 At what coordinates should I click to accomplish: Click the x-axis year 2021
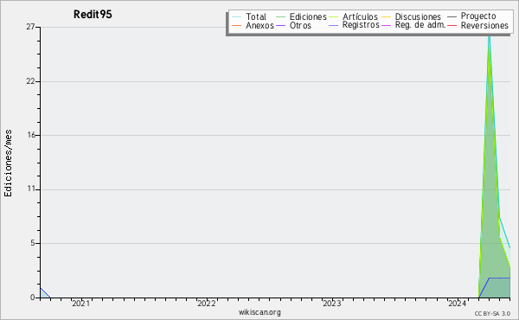pyautogui.click(x=80, y=304)
